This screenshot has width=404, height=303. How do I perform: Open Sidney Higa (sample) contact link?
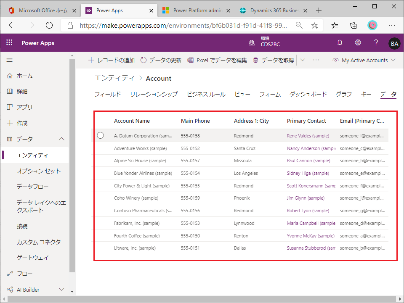pos(308,173)
